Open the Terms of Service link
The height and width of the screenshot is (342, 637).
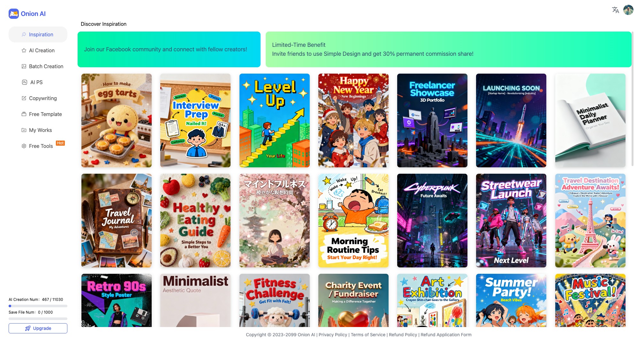tap(368, 335)
